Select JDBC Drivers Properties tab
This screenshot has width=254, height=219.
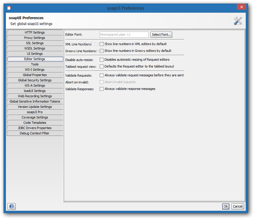(x=35, y=128)
